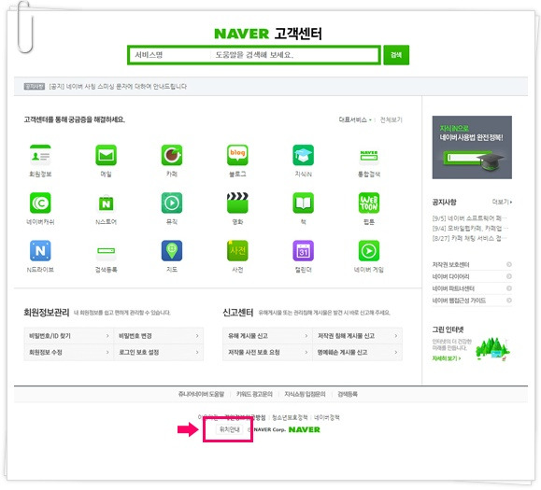Image resolution: width=541 pixels, height=490 pixels.
Task: Click the help search text field
Action: click(295, 55)
